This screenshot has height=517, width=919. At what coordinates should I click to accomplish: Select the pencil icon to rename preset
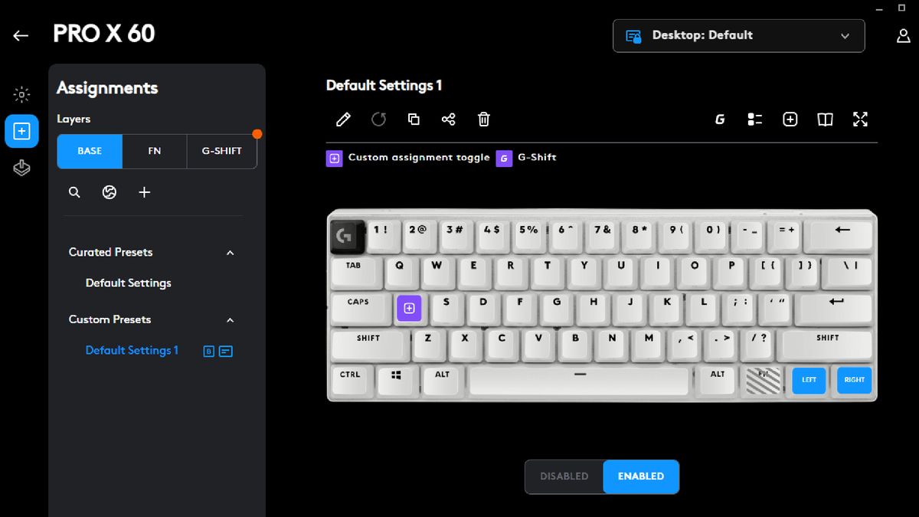click(342, 119)
